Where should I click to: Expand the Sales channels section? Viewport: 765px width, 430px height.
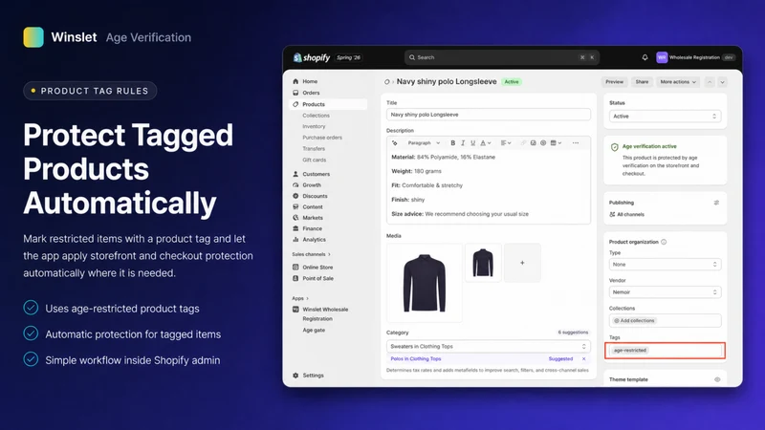tap(312, 254)
